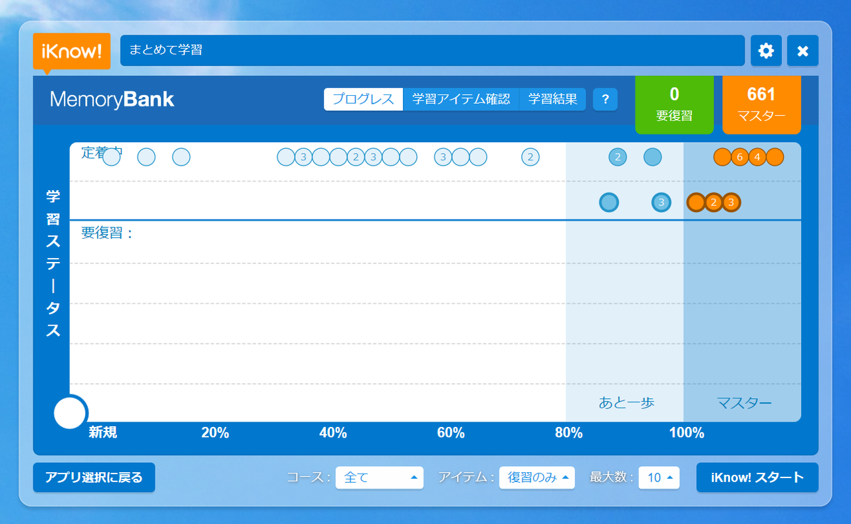Click the 要復習： row label
This screenshot has height=524, width=851.
[x=107, y=233]
